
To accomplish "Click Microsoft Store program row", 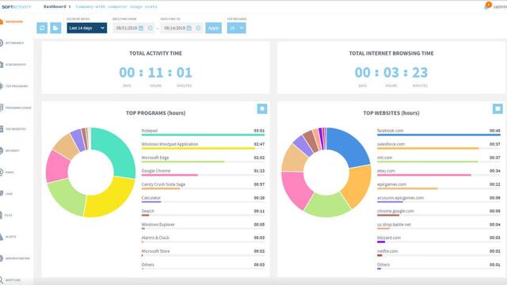I will [203, 253].
